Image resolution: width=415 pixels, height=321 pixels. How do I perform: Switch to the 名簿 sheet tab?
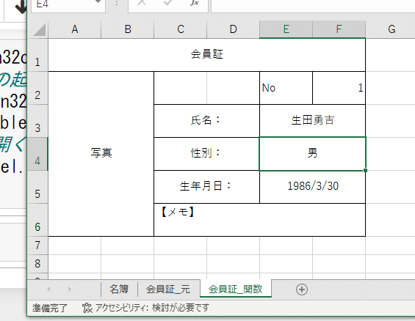[119, 289]
